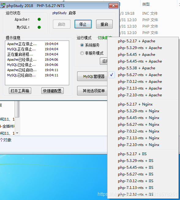
Task: Close the phpStudy 2018 window
Action: point(113,6)
